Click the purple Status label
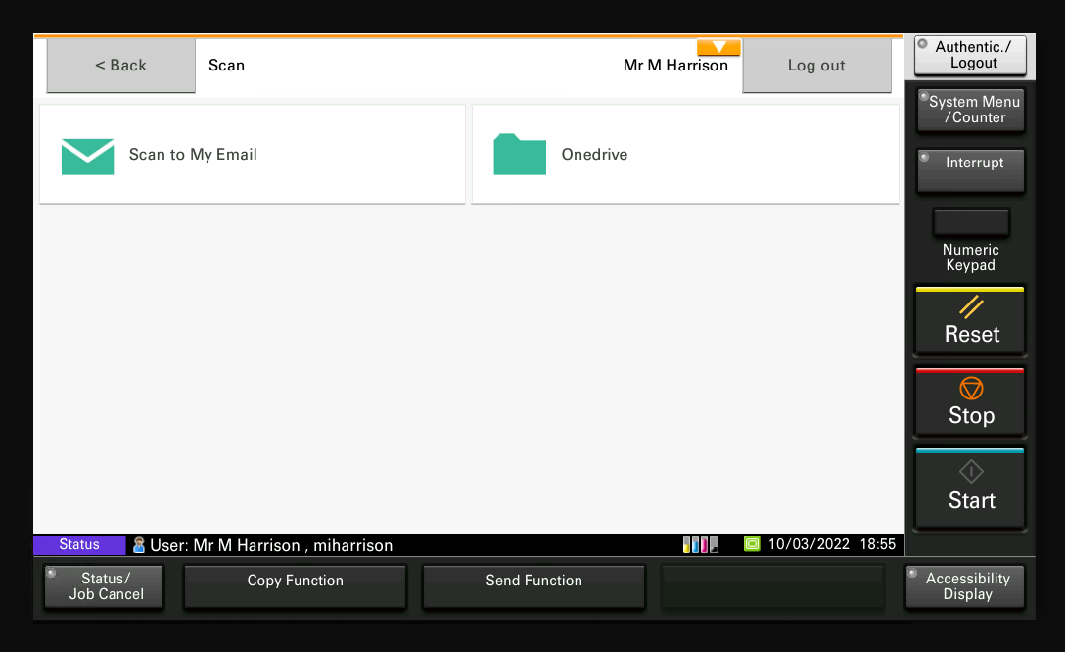Viewport: 1065px width, 652px height. [79, 544]
